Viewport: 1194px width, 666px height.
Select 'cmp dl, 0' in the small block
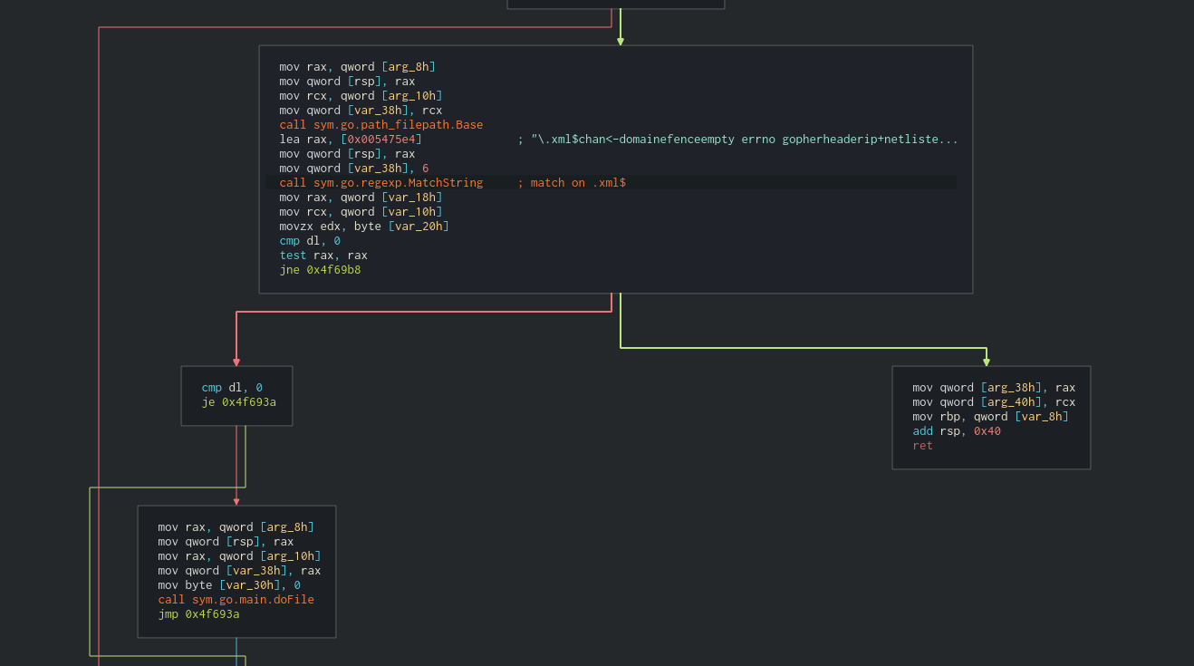(232, 388)
